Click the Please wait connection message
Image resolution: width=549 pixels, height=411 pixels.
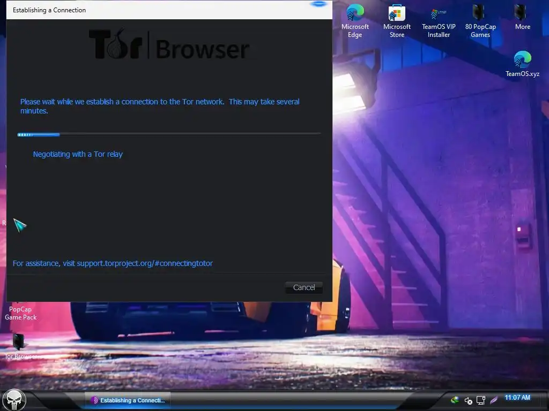pyautogui.click(x=160, y=106)
